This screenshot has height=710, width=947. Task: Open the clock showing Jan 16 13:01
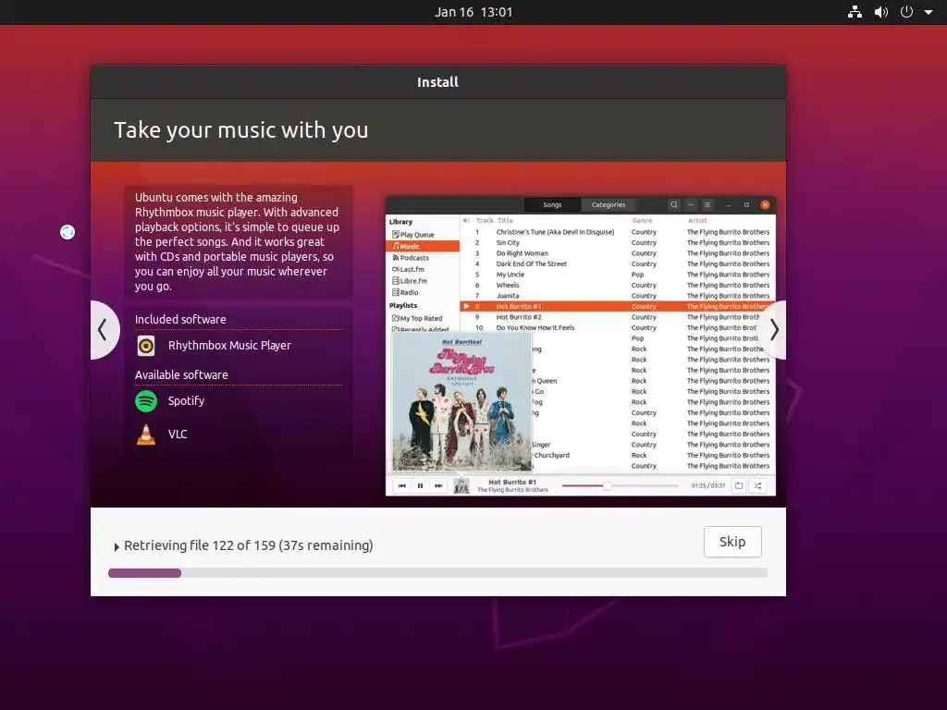coord(473,12)
